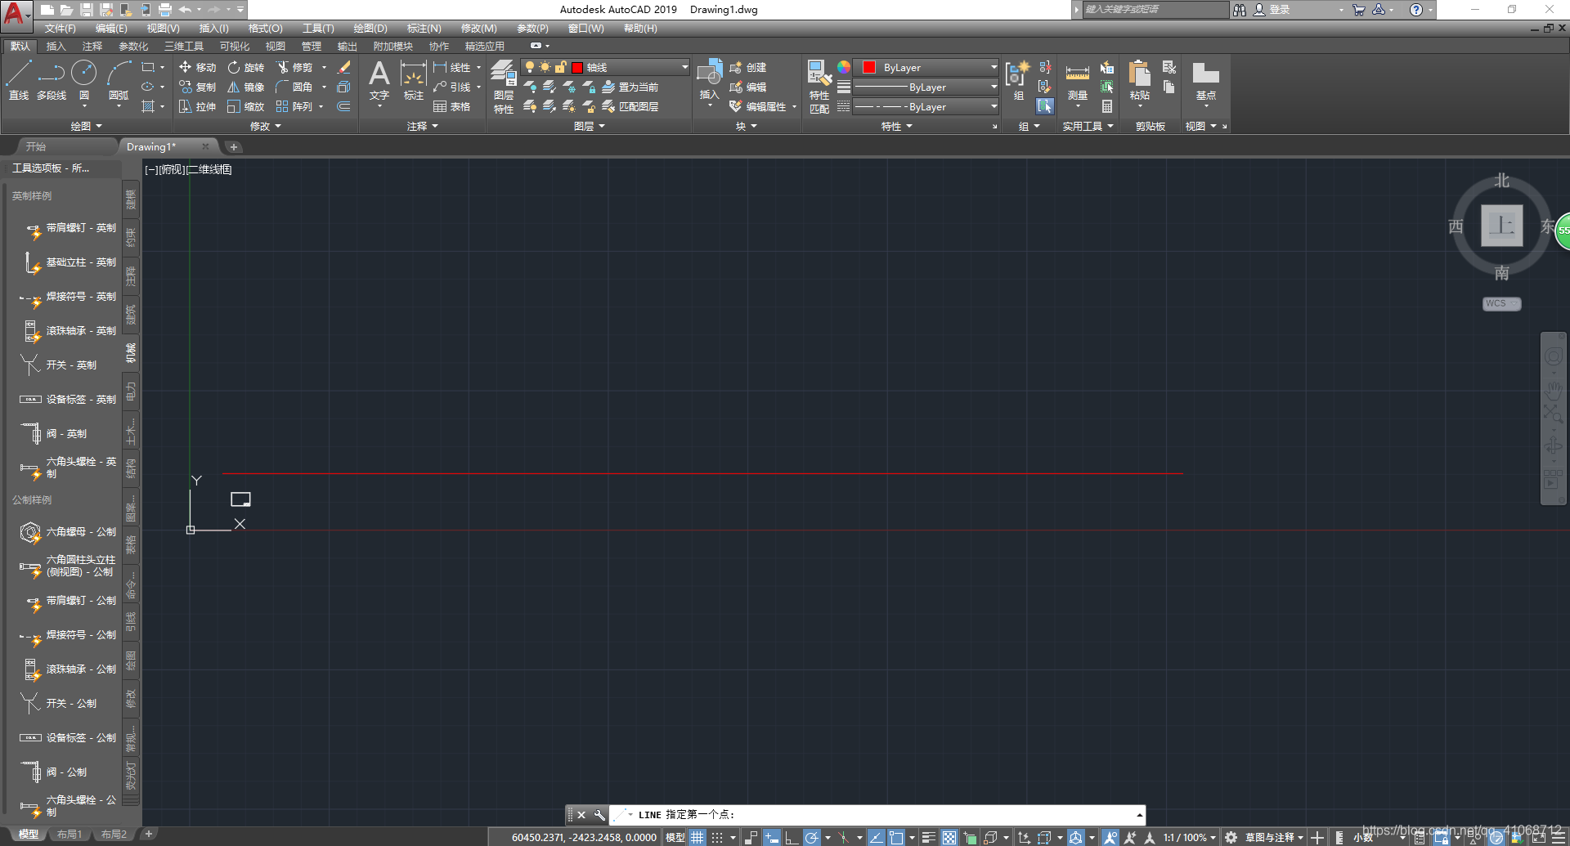Toggle object snap tracking in status bar
1570x846 pixels.
(x=876, y=837)
